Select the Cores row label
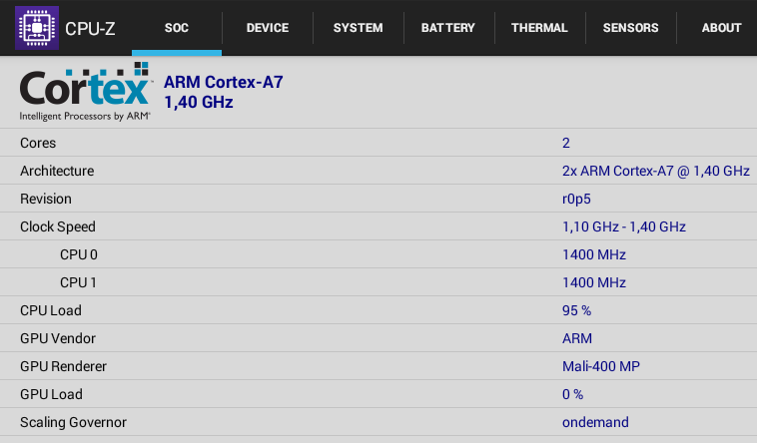Viewport: 757px width, 443px height. point(38,143)
